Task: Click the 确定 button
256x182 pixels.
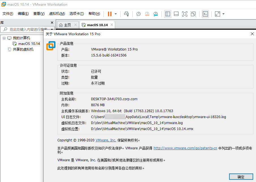Action: coord(241,177)
